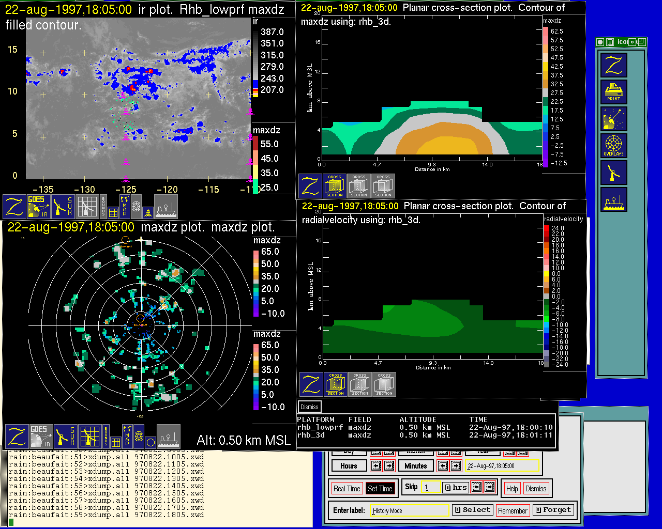Open the Forget label menu

(x=553, y=510)
